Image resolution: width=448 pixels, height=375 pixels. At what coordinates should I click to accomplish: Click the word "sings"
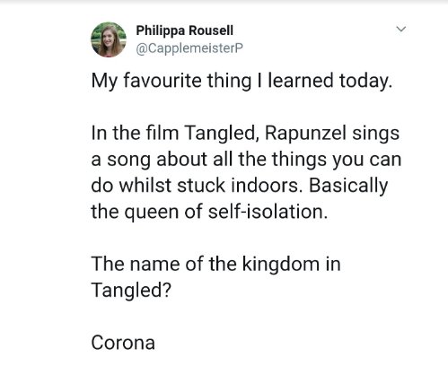(x=375, y=134)
